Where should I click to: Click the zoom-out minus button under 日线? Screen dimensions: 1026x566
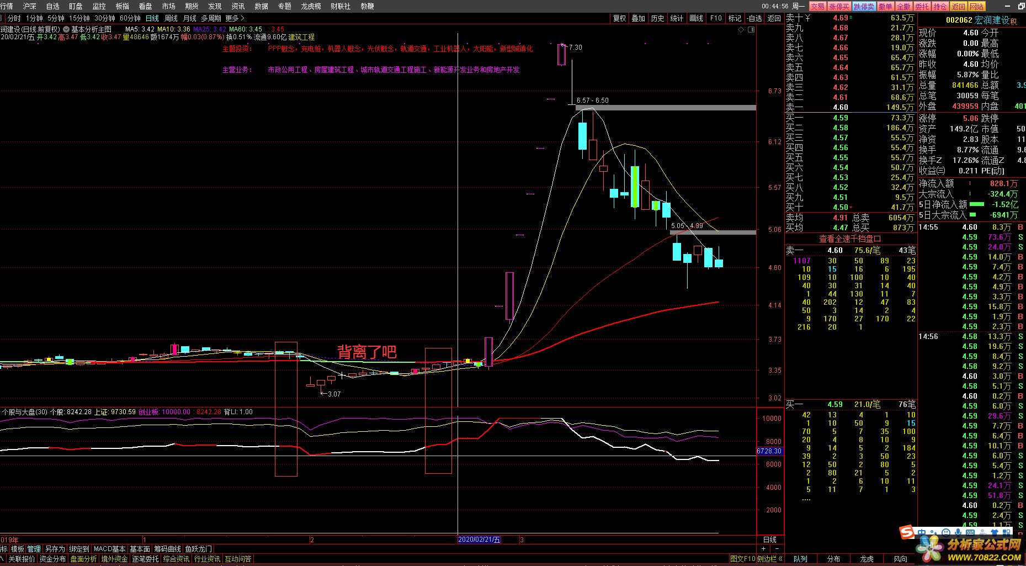pos(777,549)
